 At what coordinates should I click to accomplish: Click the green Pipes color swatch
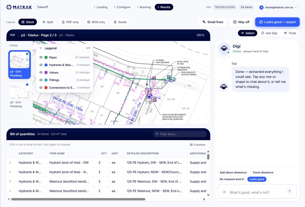pyautogui.click(x=46, y=57)
